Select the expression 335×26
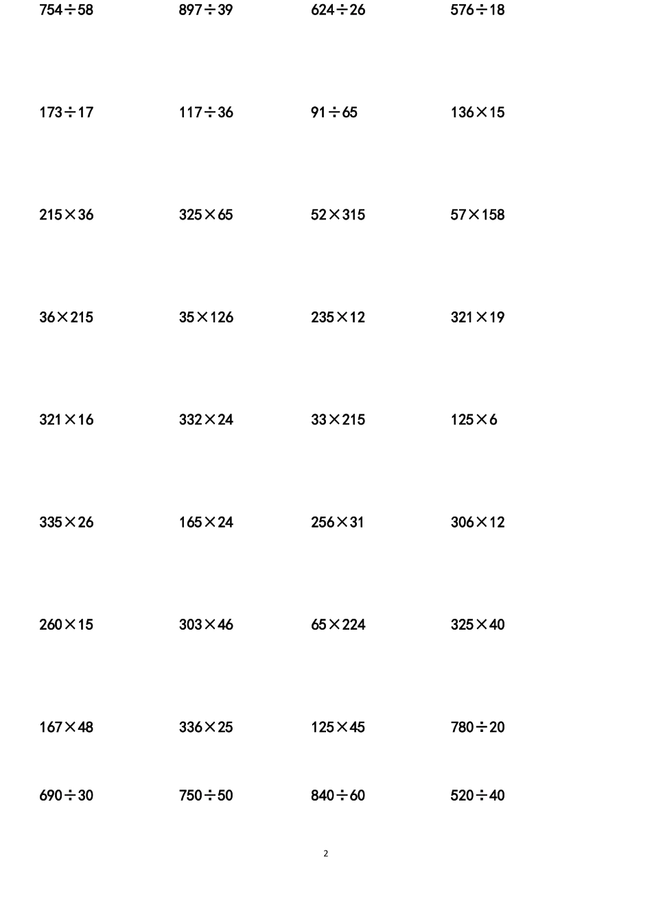Screen dimensions: 652x922 coord(66,523)
